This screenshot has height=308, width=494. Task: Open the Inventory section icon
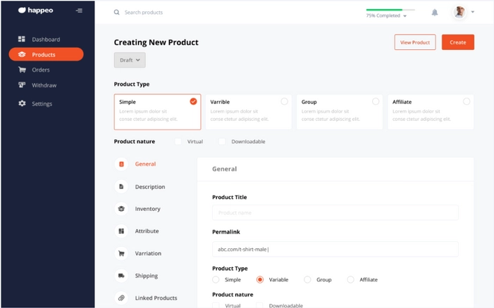pos(121,209)
